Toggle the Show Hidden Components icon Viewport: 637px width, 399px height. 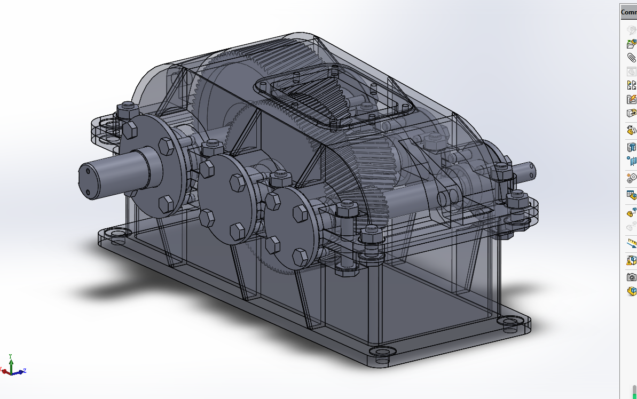(631, 130)
